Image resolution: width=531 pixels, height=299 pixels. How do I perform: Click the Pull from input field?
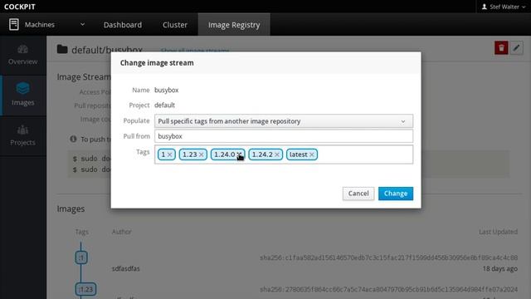point(284,136)
